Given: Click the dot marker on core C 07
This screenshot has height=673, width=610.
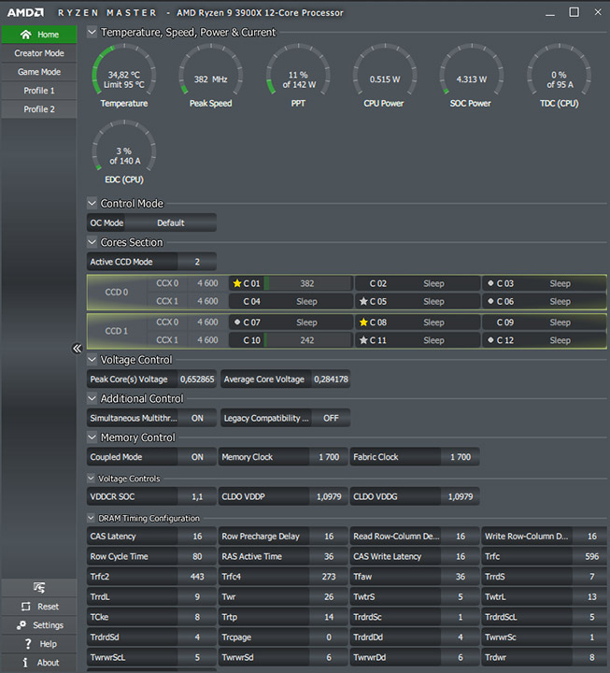Looking at the screenshot, I should [237, 322].
